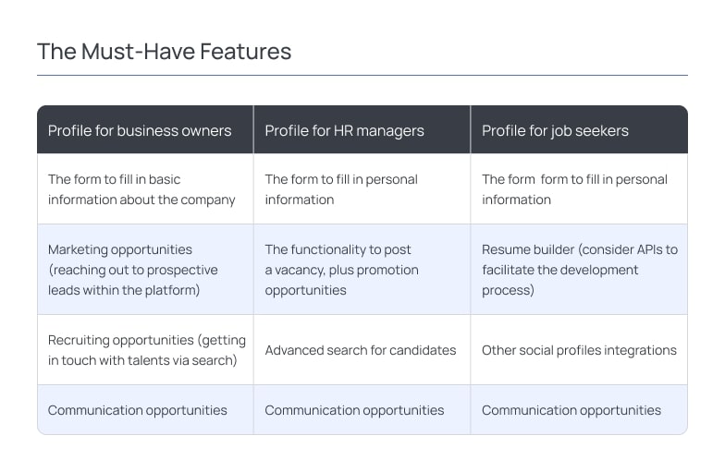The width and height of the screenshot is (725, 472).
Task: Select 'Profile for HR managers' column header
Action: pyautogui.click(x=362, y=129)
